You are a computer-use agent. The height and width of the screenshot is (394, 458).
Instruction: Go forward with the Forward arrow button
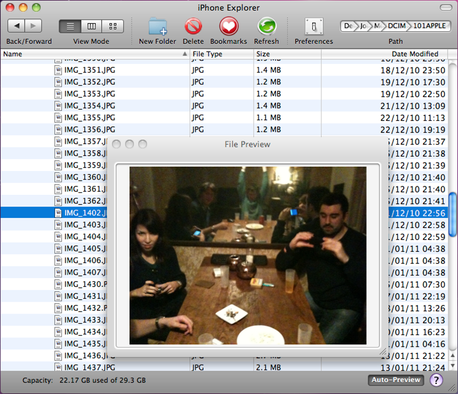point(33,26)
